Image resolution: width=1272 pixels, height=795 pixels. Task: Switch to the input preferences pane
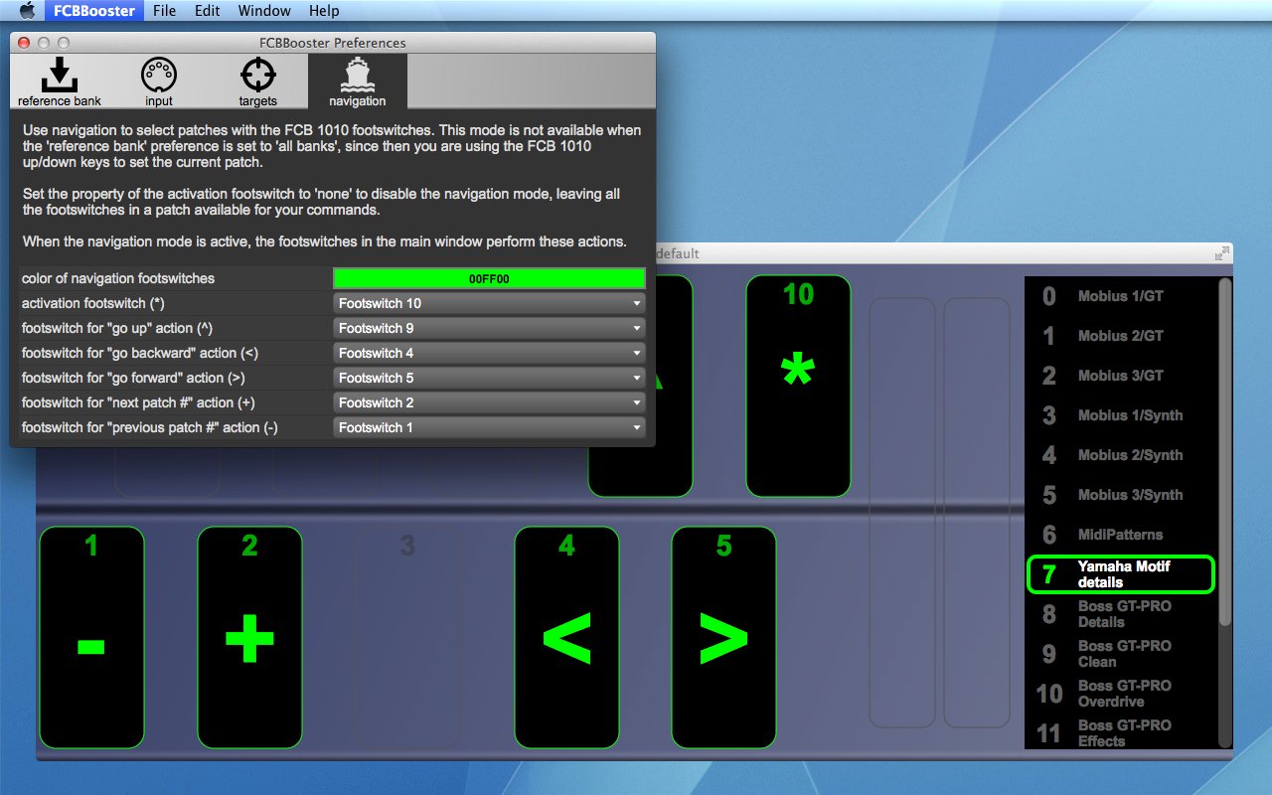click(159, 81)
